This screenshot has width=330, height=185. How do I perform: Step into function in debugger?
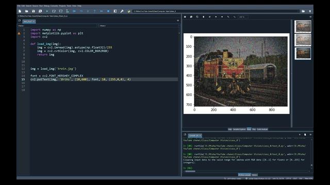tap(88, 11)
